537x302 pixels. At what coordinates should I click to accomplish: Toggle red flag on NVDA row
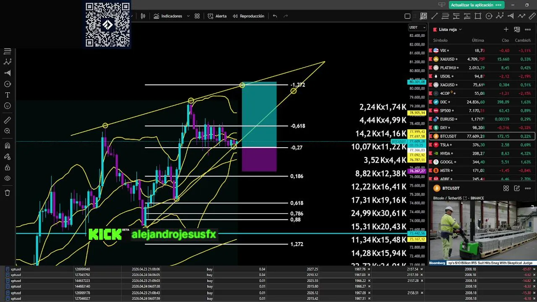430,154
